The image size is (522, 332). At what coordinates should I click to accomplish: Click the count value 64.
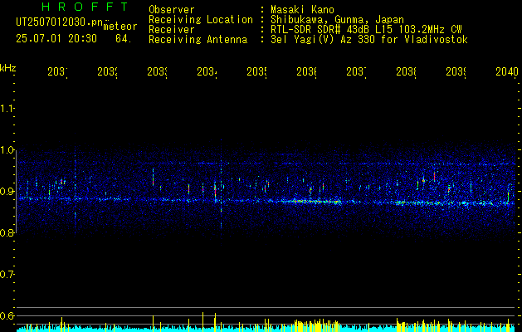pyautogui.click(x=123, y=39)
